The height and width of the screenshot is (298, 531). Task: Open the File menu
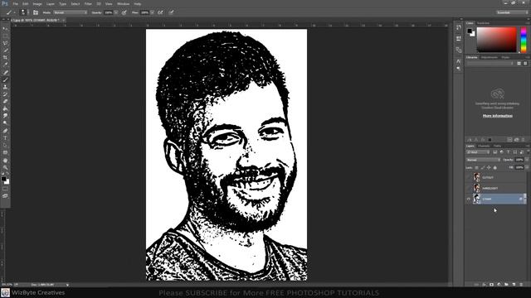click(x=16, y=3)
